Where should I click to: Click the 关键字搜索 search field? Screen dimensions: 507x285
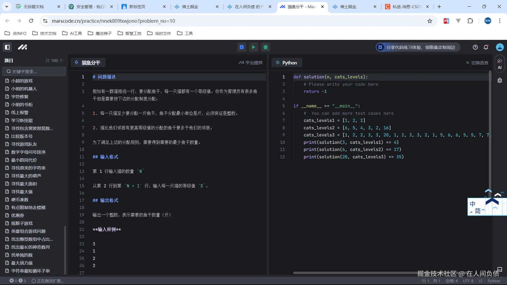pyautogui.click(x=34, y=71)
